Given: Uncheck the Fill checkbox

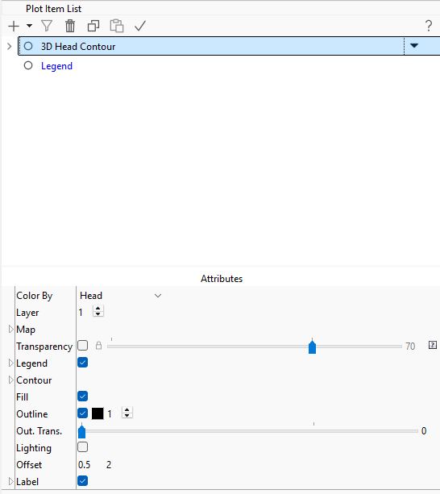Looking at the screenshot, I should [82, 396].
